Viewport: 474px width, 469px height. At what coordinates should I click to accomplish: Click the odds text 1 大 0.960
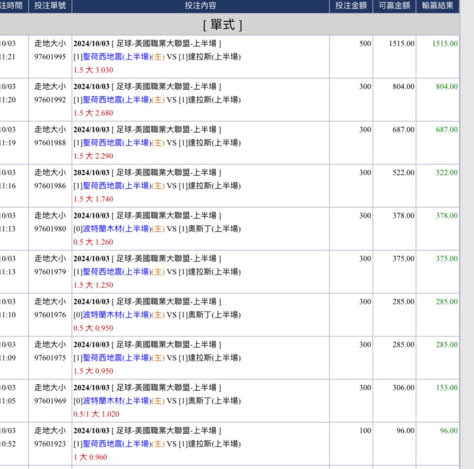(90, 457)
